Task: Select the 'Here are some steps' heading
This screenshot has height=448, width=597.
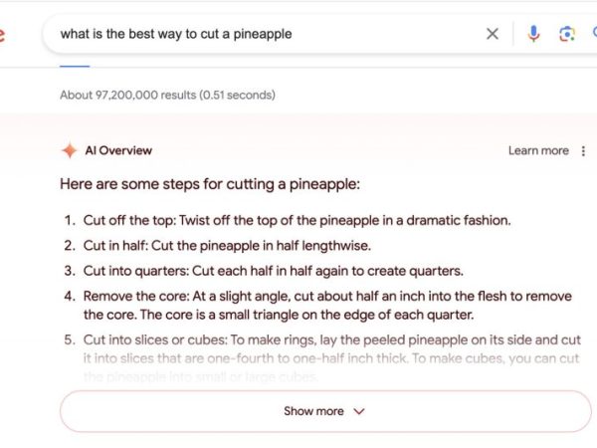Action: coord(210,184)
